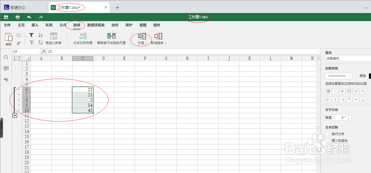Apply diagonal down border icon

pyautogui.click(x=363, y=91)
